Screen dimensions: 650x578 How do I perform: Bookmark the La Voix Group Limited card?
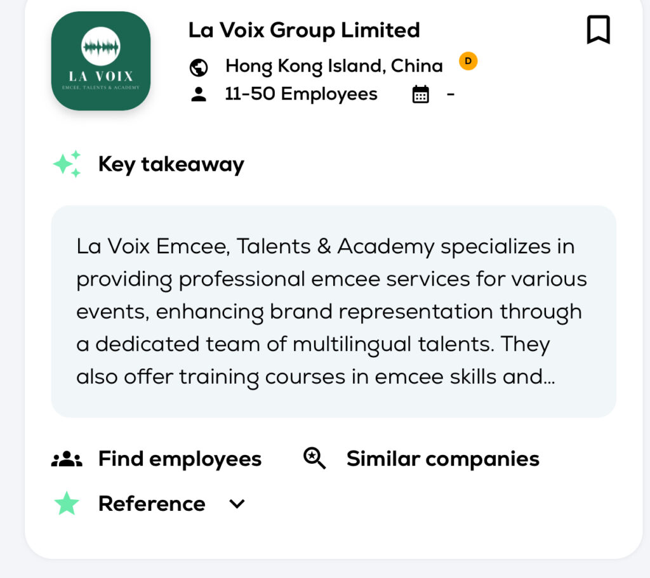[598, 30]
